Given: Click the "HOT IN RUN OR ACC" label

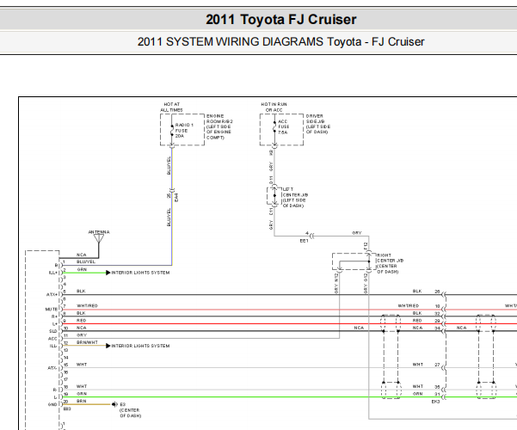Looking at the screenshot, I should click(274, 107).
